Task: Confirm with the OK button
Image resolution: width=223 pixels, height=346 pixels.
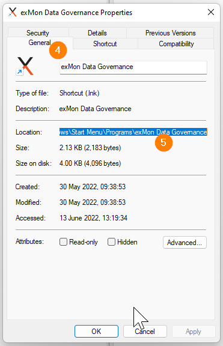Action: point(96,331)
